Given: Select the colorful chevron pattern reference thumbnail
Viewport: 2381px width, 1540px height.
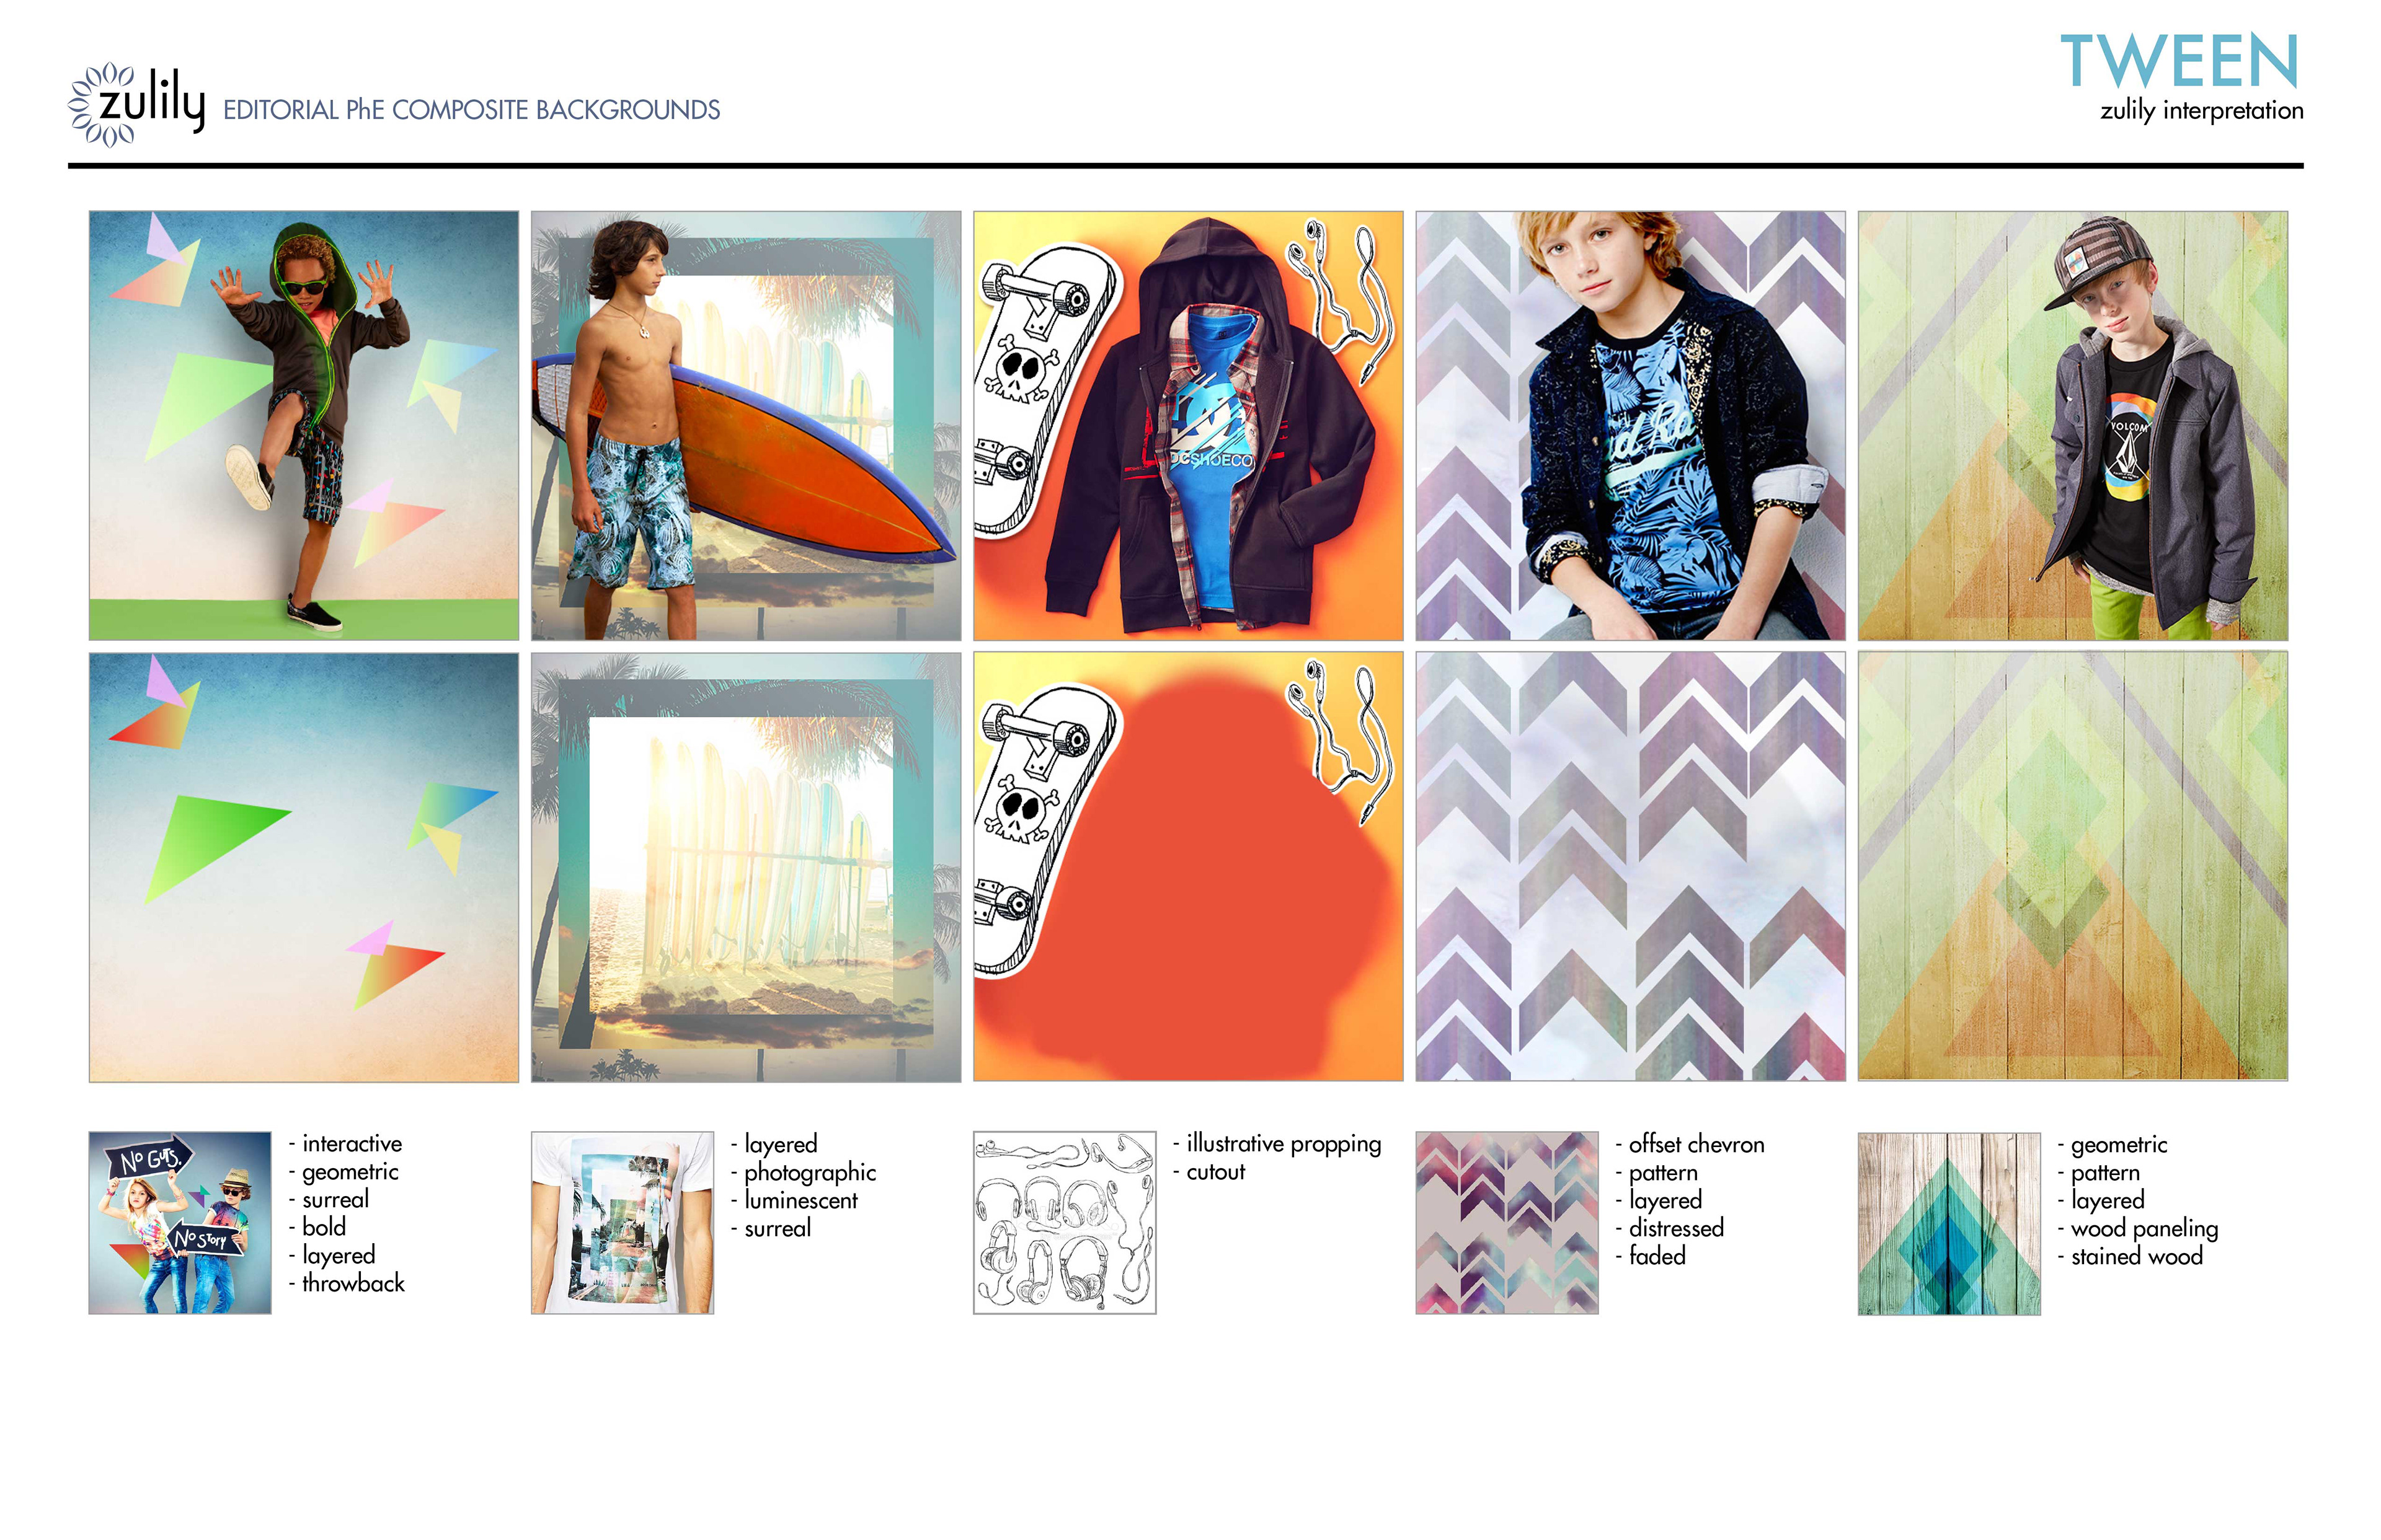Looking at the screenshot, I should (x=1507, y=1222).
